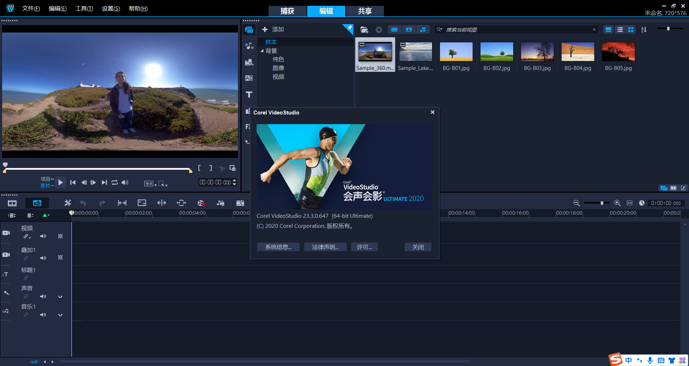This screenshot has width=689, height=366.
Task: Mute the 视频 track audio
Action: (43, 236)
